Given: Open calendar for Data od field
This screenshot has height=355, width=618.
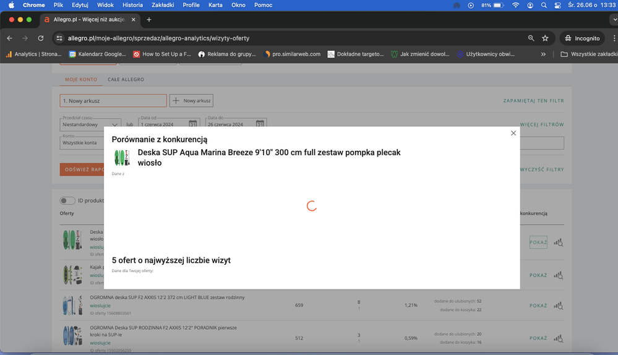Looking at the screenshot, I should click(x=193, y=123).
